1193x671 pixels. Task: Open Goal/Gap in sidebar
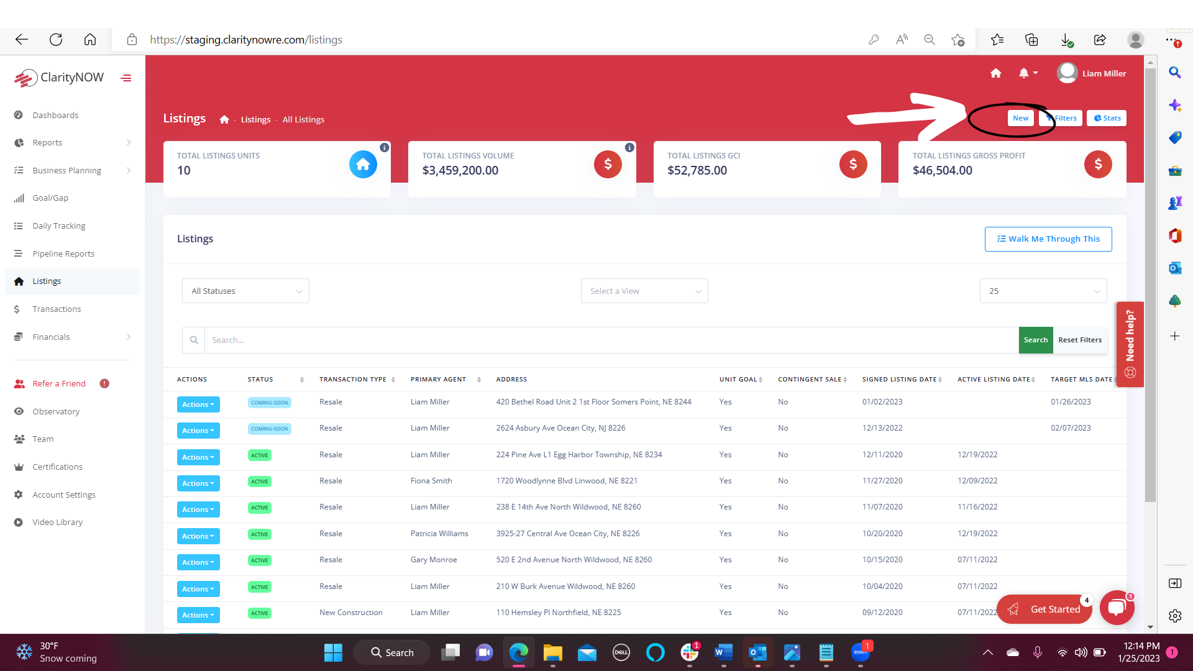pos(50,198)
